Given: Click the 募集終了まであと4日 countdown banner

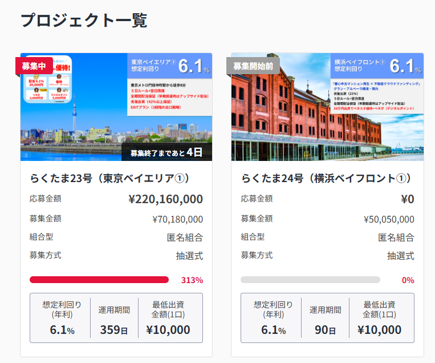Looking at the screenshot, I should click(166, 152).
